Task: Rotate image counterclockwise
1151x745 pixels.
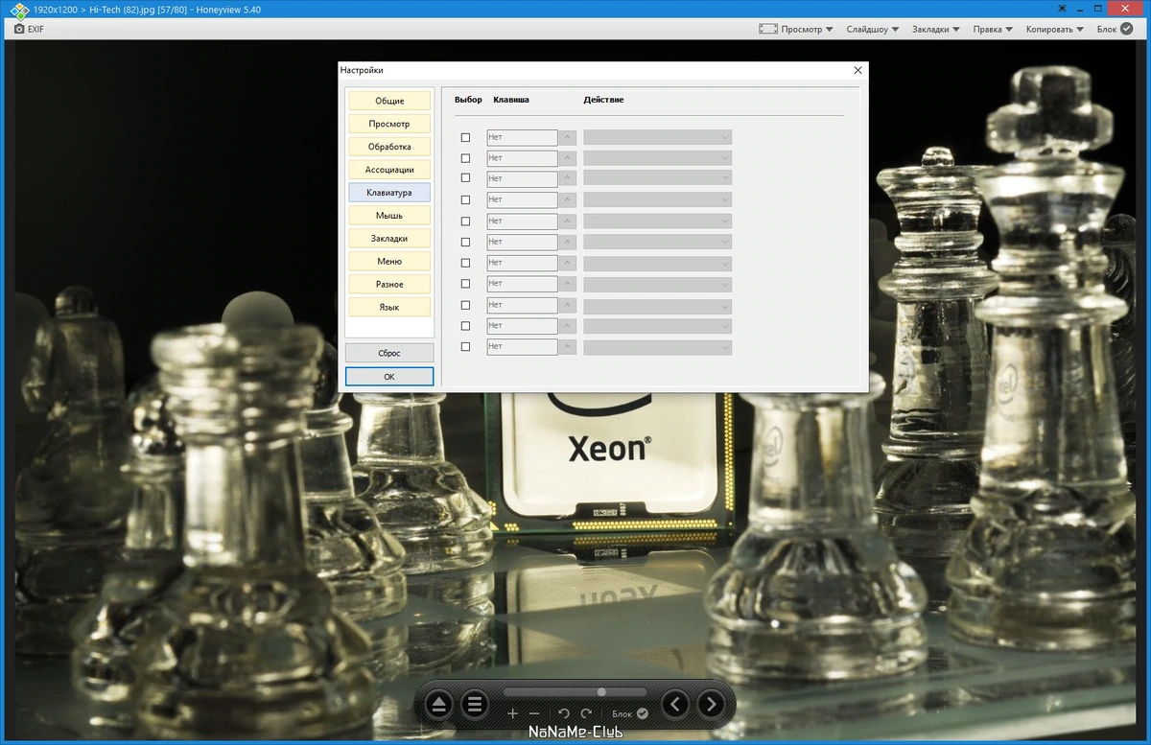Action: pos(564,713)
